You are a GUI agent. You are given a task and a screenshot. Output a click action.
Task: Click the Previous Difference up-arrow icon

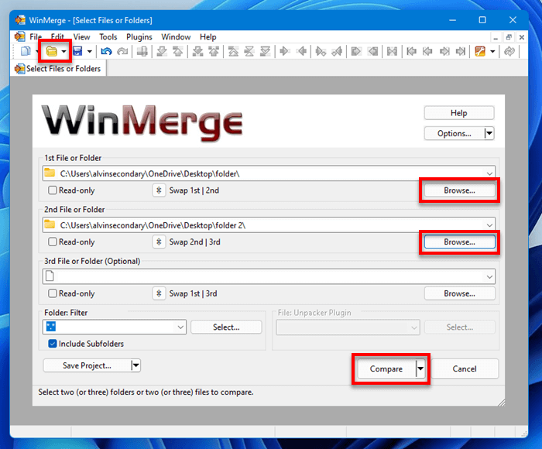tap(177, 52)
